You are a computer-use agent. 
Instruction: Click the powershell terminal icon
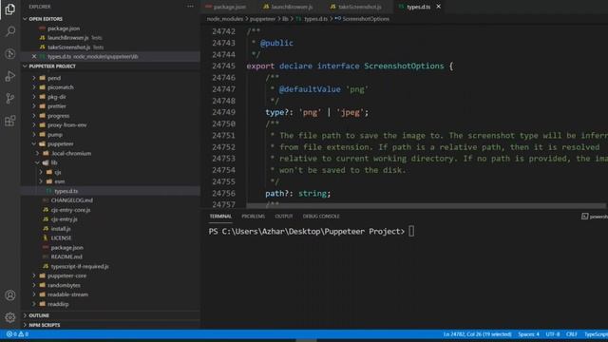[585, 217]
